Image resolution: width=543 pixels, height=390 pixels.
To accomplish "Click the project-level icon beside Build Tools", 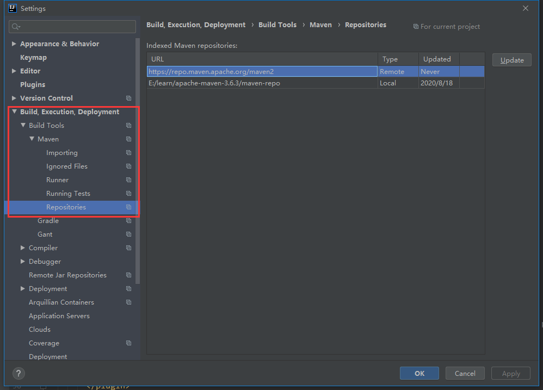I will [x=128, y=125].
